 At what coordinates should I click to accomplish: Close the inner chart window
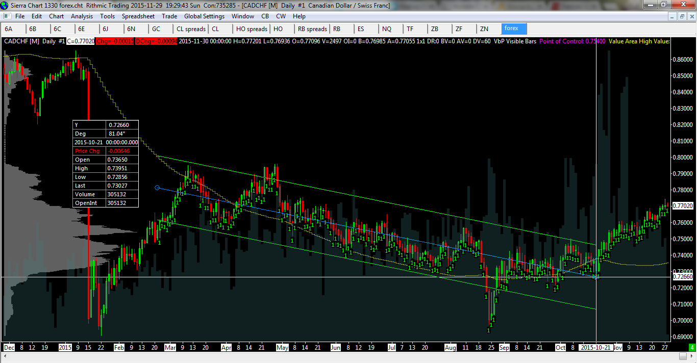691,16
